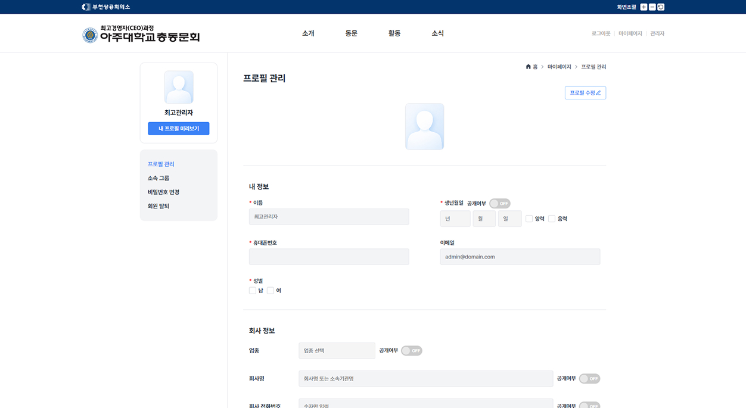Image resolution: width=746 pixels, height=408 pixels.
Task: Click the 회사명 input field
Action: [x=426, y=379]
